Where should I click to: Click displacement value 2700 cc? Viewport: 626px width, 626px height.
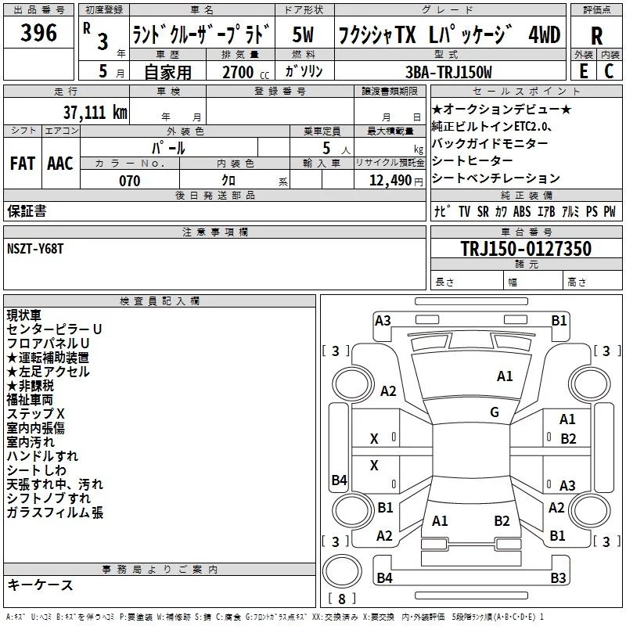point(246,72)
